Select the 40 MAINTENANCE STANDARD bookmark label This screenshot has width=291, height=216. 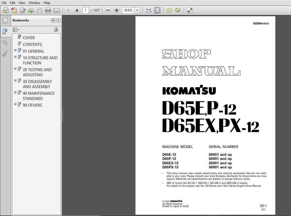[39, 96]
